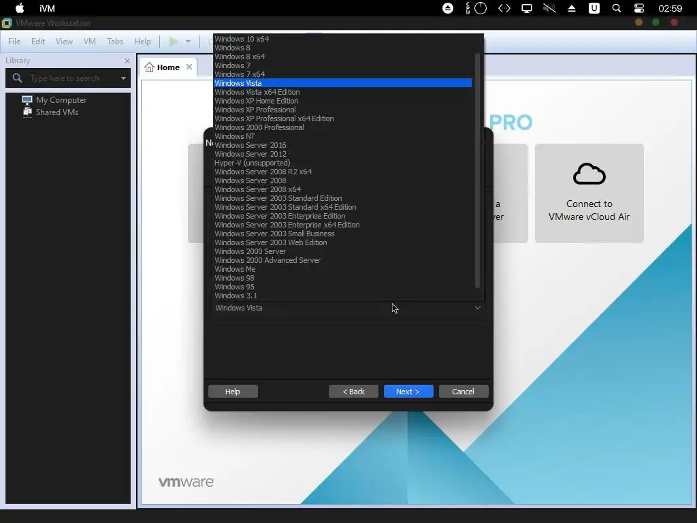This screenshot has width=697, height=523.
Task: Choose Windows 8 from the list
Action: point(343,48)
